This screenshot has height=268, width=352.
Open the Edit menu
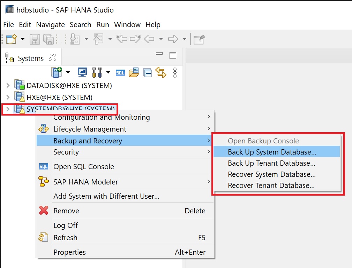tap(25, 25)
